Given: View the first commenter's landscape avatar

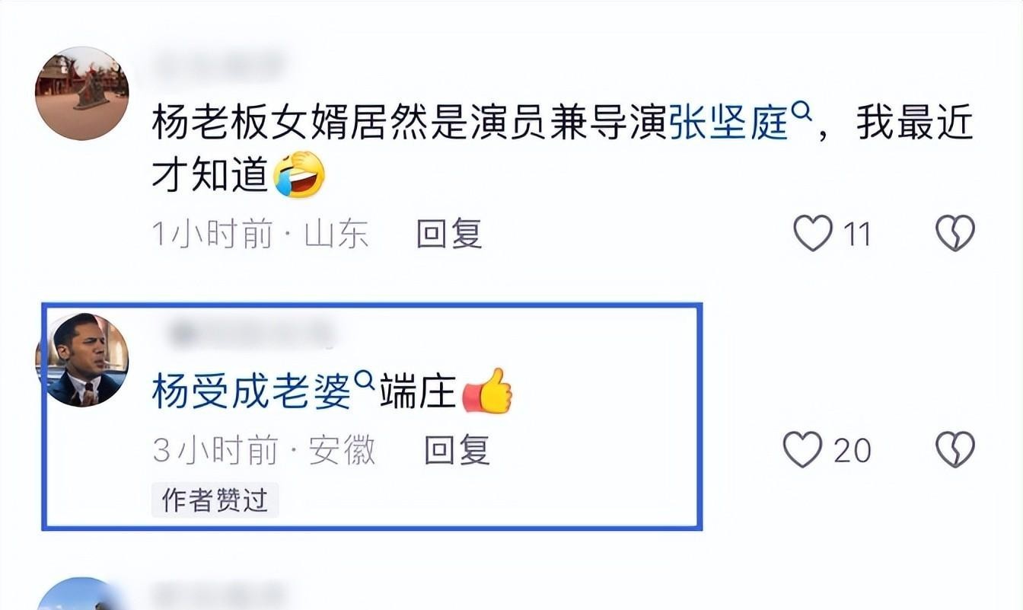Looking at the screenshot, I should 81,94.
